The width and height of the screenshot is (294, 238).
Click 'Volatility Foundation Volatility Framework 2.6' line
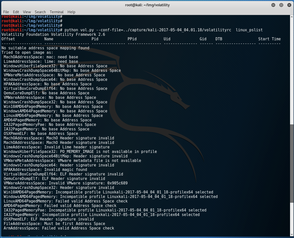pyautogui.click(x=53, y=35)
